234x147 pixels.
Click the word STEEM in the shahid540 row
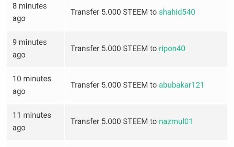(135, 12)
